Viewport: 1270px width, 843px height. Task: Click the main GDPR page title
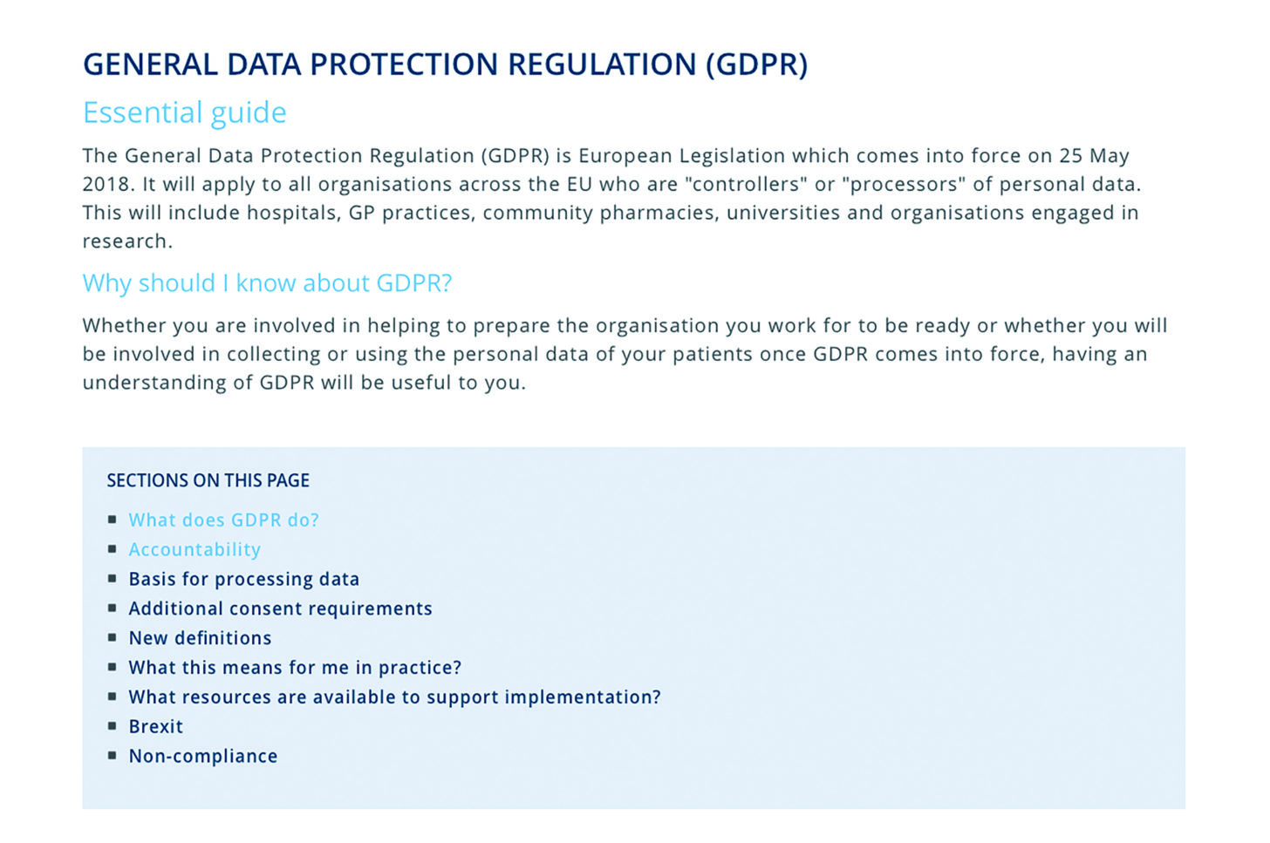coord(445,65)
